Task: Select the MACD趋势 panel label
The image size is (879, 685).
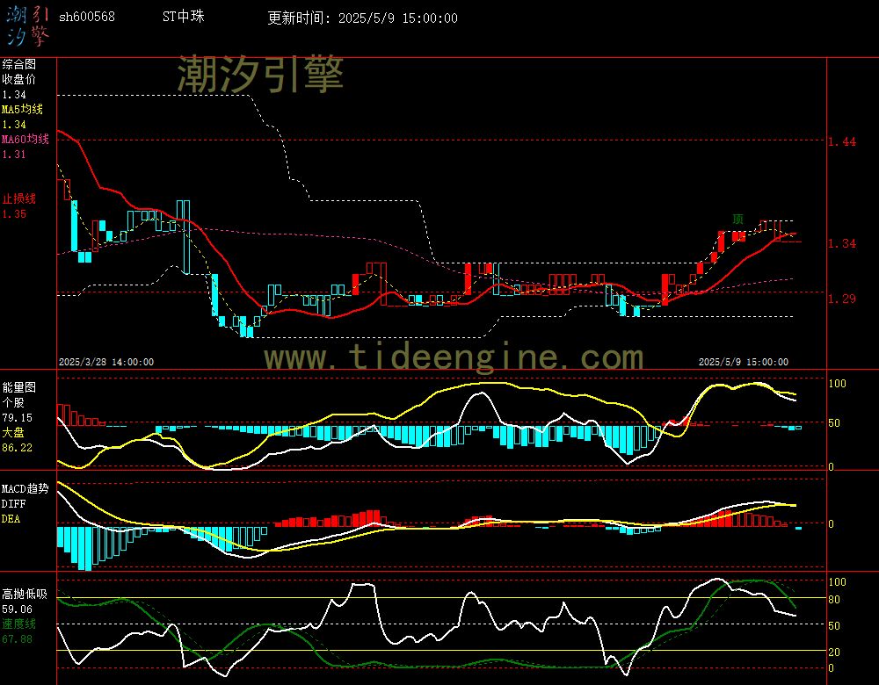Action: (x=25, y=489)
